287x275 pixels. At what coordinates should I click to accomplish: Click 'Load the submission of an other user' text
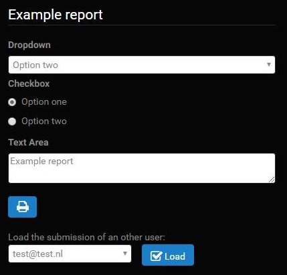pyautogui.click(x=86, y=237)
